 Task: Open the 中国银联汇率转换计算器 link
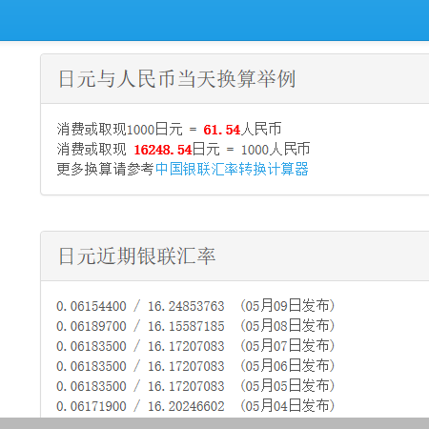[x=232, y=169]
